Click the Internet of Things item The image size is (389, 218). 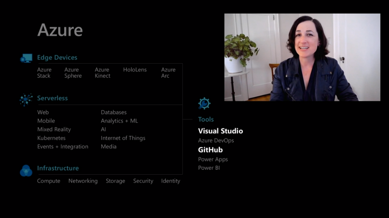pos(123,138)
